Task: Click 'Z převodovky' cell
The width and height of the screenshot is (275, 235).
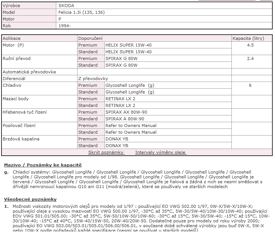Action: tap(93, 79)
